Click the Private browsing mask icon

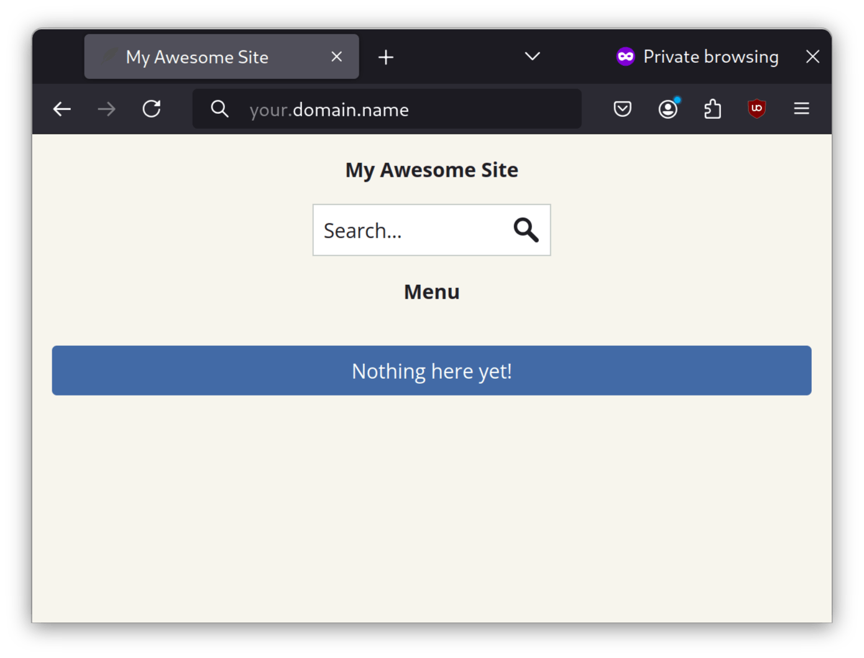[x=625, y=57]
